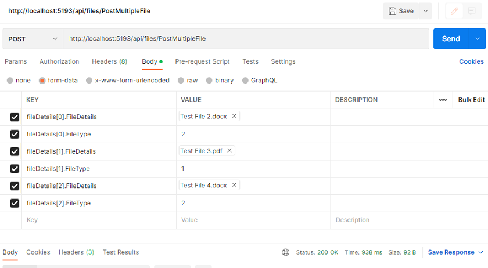488x268 pixels.
Task: Click the pencil edit icon
Action: (x=454, y=11)
